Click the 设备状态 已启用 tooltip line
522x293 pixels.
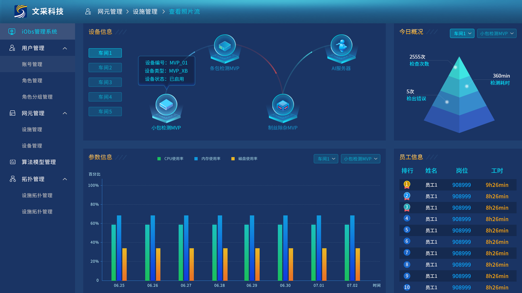164,79
